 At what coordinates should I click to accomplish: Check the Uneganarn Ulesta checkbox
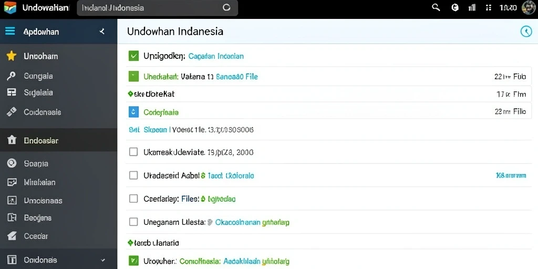pyautogui.click(x=133, y=222)
